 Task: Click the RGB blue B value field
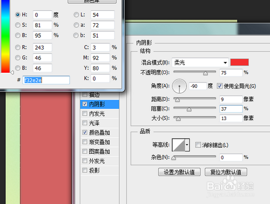click(x=43, y=68)
